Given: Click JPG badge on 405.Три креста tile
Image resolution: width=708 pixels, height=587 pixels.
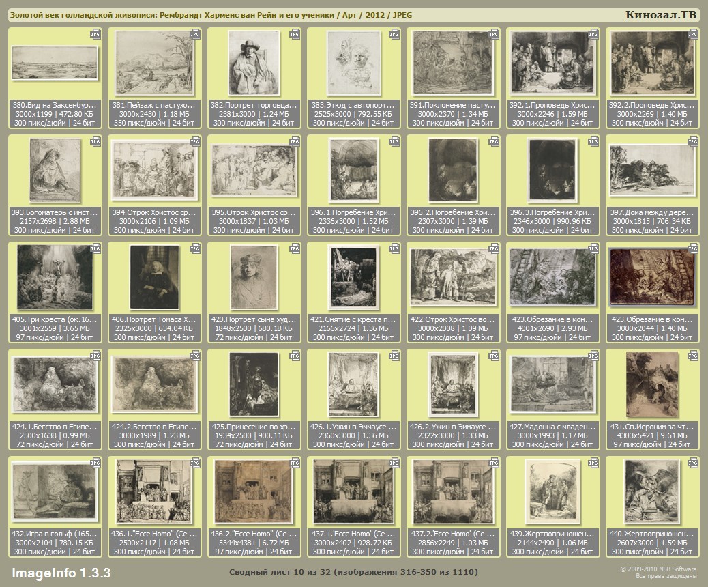Looking at the screenshot, I should (95, 248).
